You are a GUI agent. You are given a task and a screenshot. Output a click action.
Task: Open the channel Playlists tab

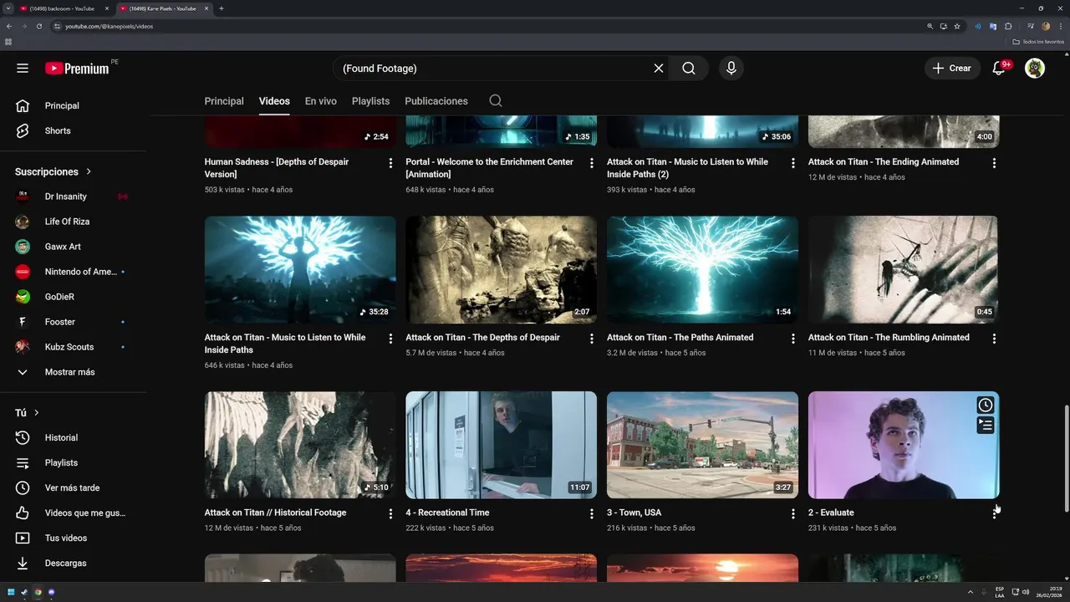[x=370, y=101]
